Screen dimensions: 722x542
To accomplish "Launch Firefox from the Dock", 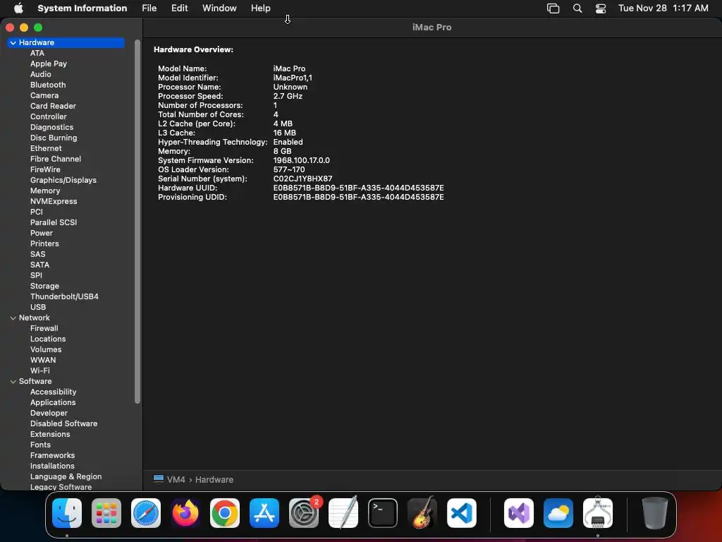I will click(x=185, y=513).
